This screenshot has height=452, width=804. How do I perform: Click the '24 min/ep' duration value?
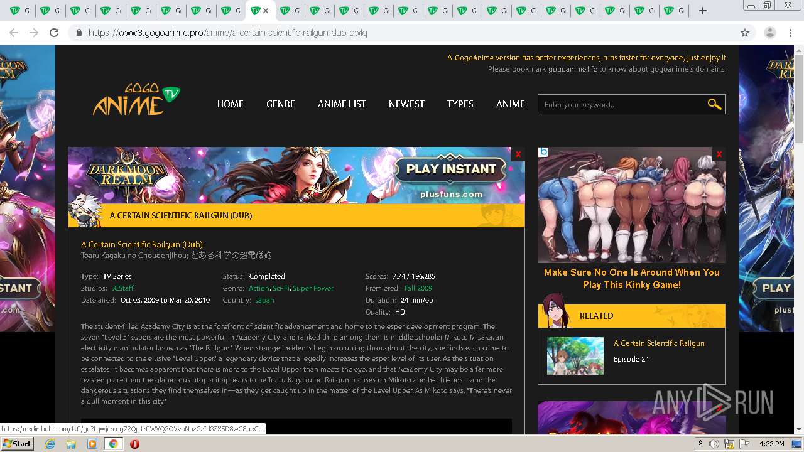coord(417,300)
